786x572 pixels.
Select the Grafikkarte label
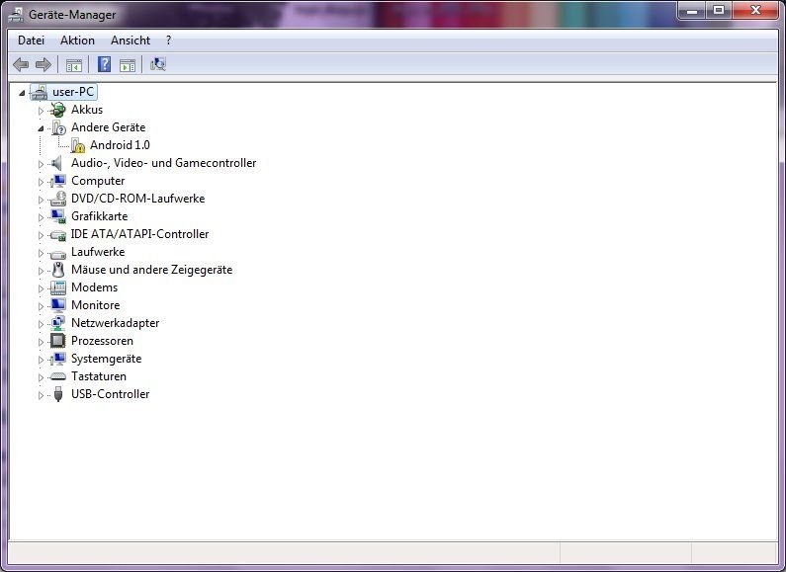(99, 216)
